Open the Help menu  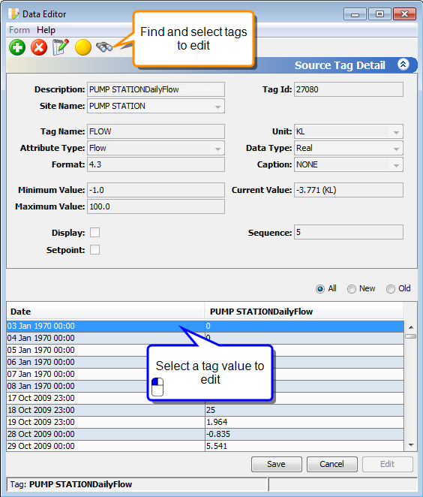(46, 30)
